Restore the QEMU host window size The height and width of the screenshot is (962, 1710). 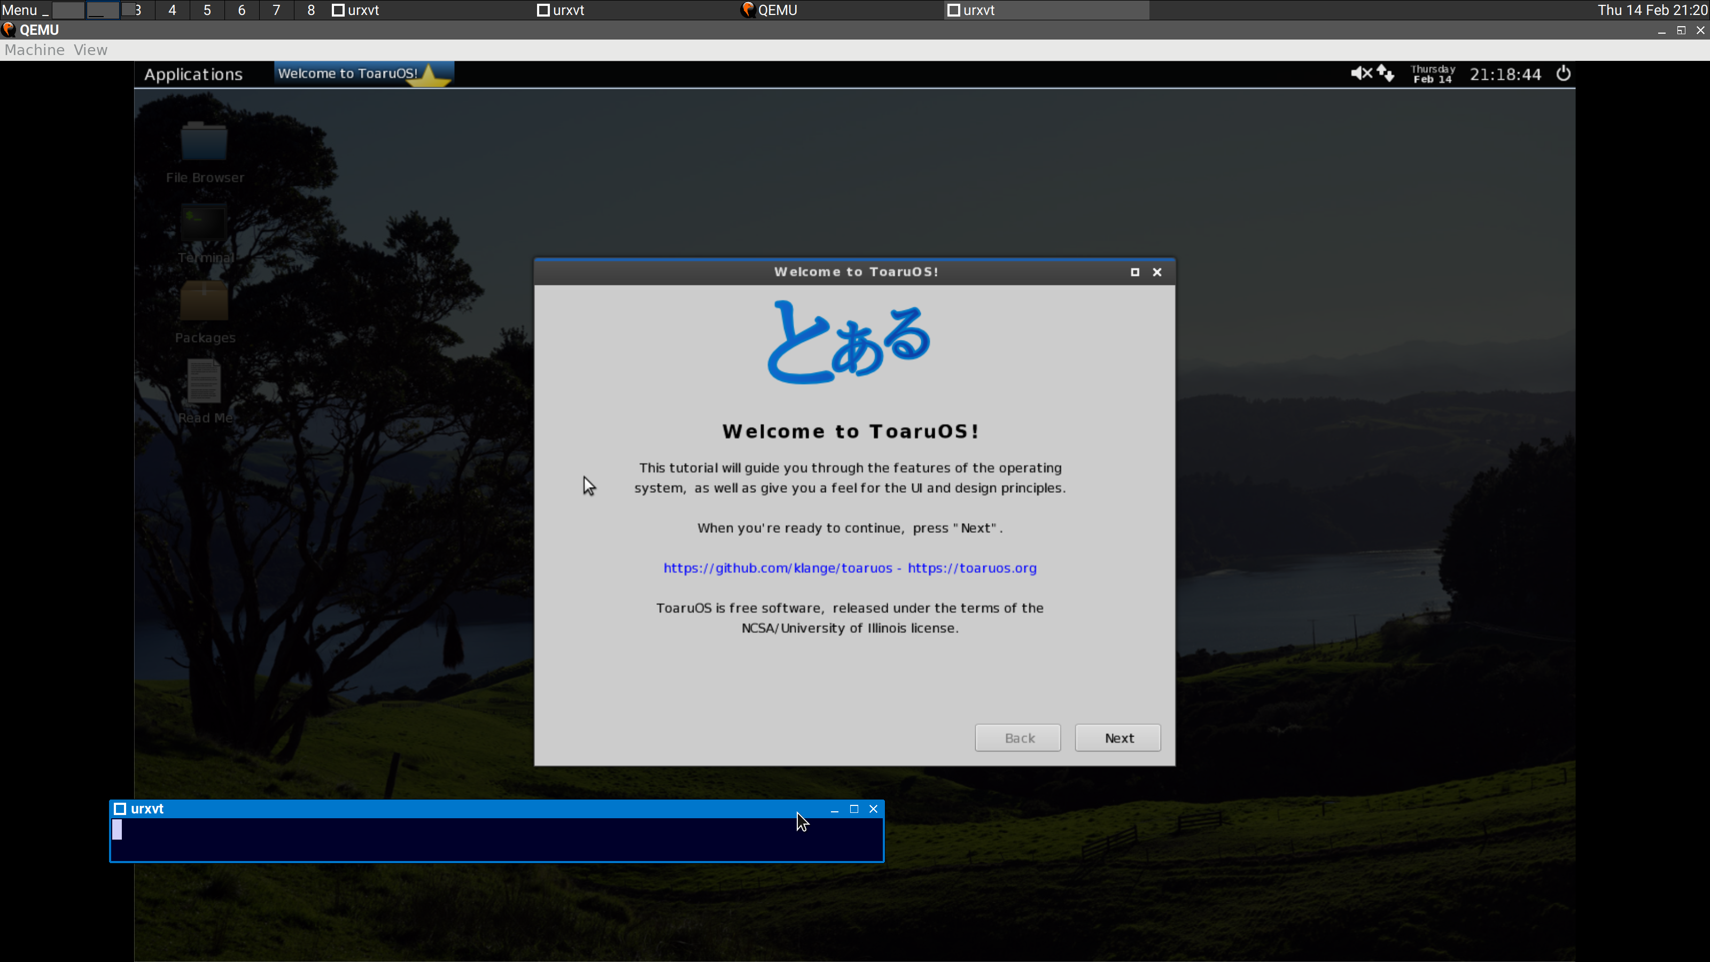pos(1682,30)
